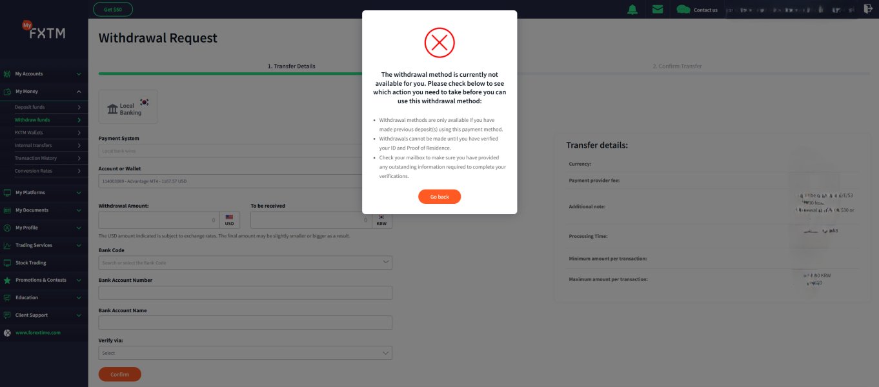This screenshot has height=387, width=879.
Task: Collapse the My Money section chevron
Action: (79, 92)
